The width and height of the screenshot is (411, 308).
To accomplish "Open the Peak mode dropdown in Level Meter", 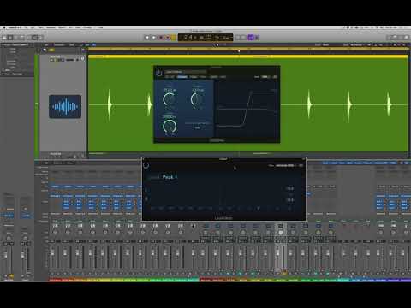I will tap(170, 177).
